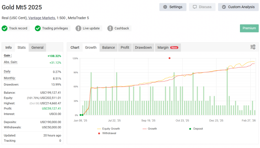Image resolution: width=260 pixels, height=148 pixels.
Task: Switch to the Drawdown chart tab
Action: pos(143,47)
